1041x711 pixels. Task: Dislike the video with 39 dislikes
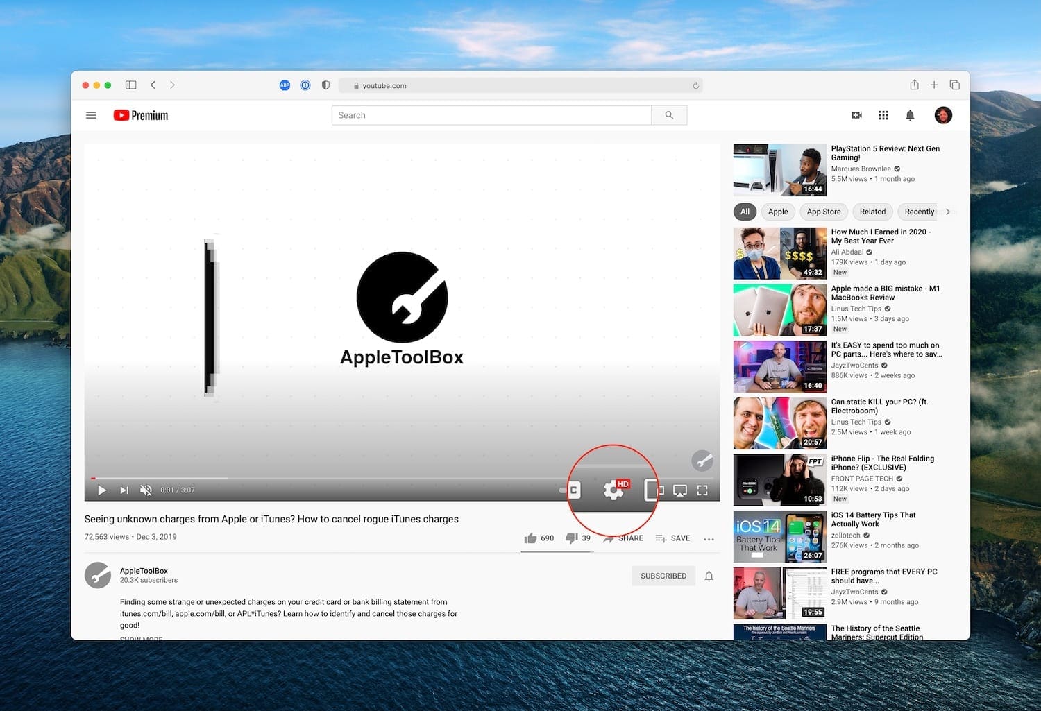(578, 538)
